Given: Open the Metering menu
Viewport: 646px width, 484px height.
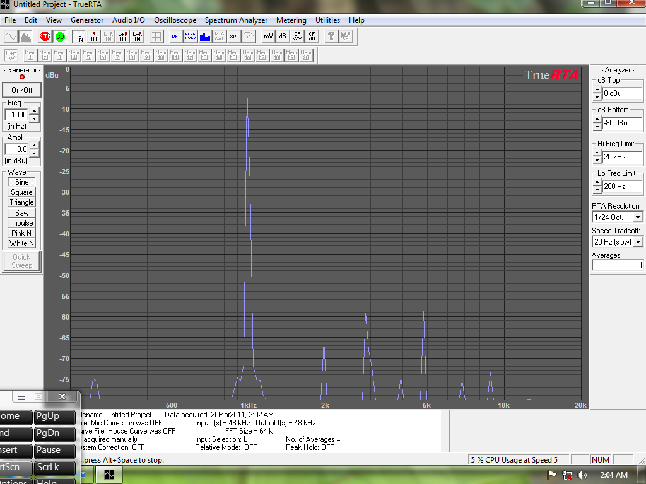Looking at the screenshot, I should (291, 20).
